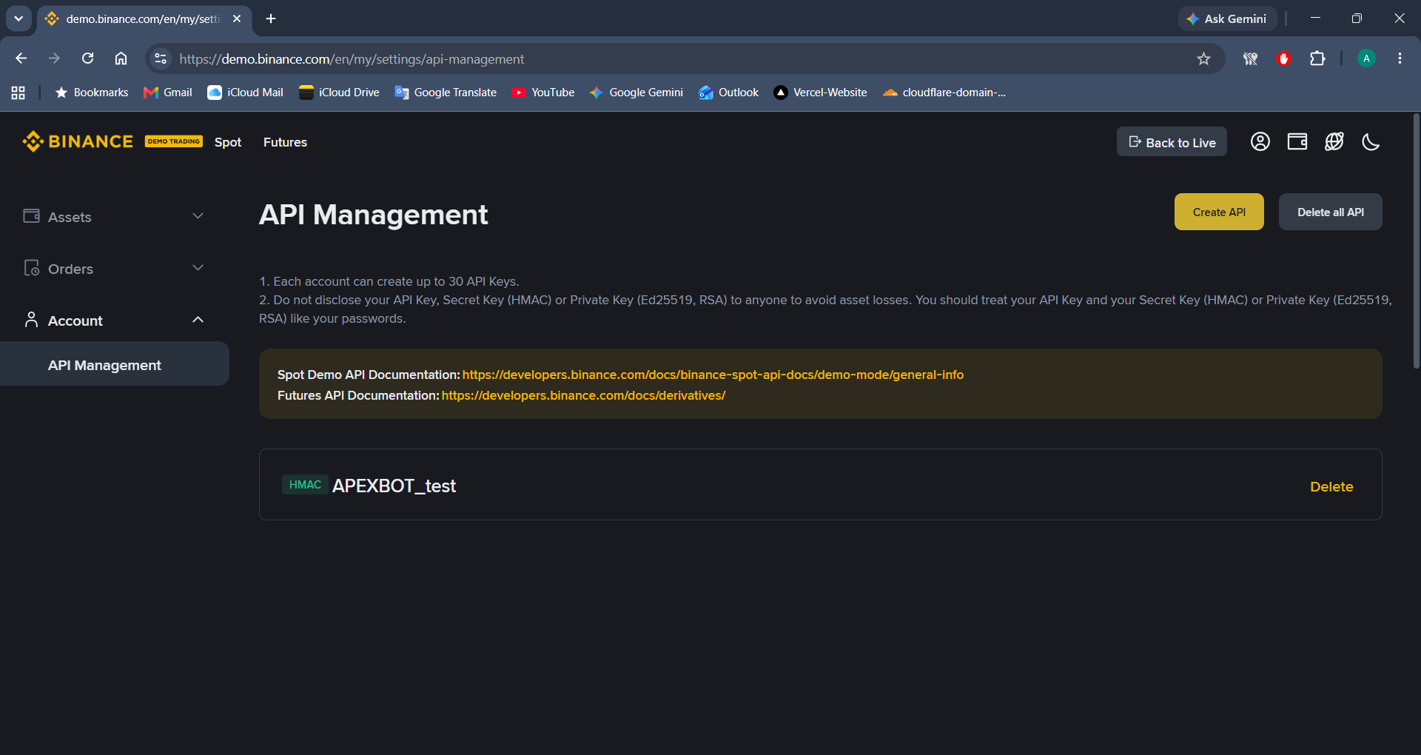Open YouTube bookmark
The width and height of the screenshot is (1421, 755).
pos(543,93)
